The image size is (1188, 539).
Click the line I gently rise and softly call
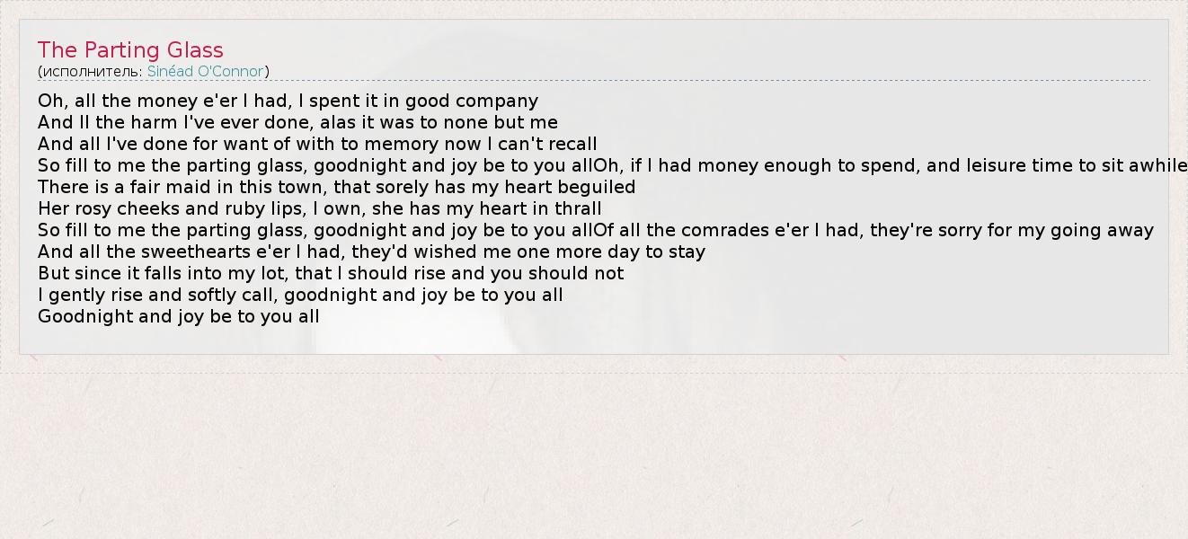coord(300,296)
